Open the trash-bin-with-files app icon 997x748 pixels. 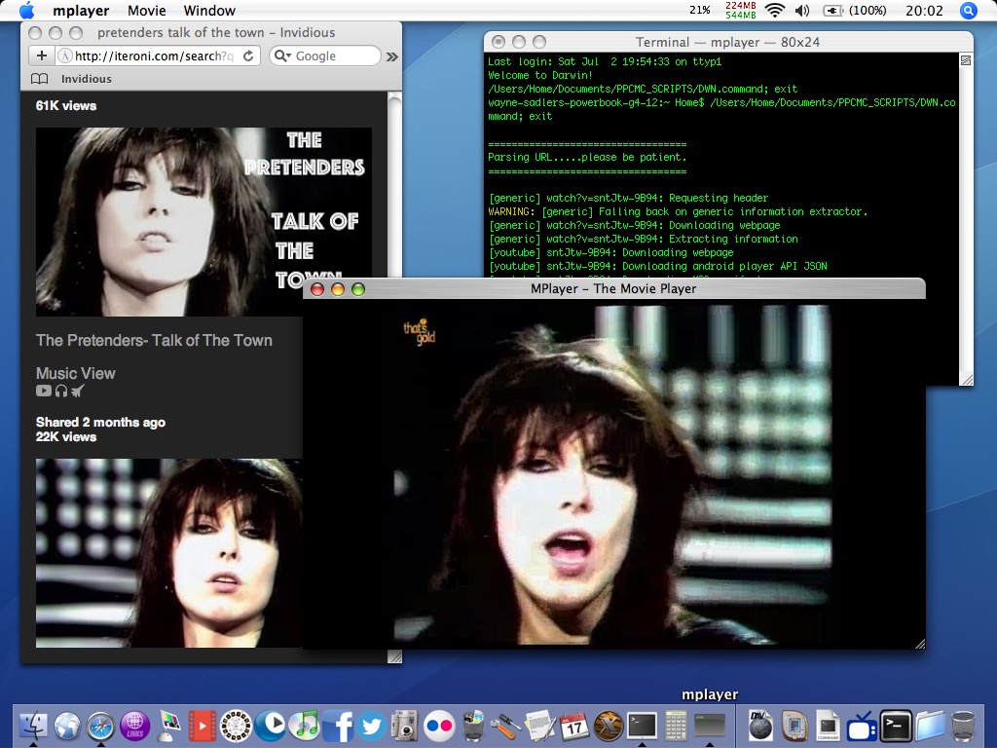pos(473,726)
